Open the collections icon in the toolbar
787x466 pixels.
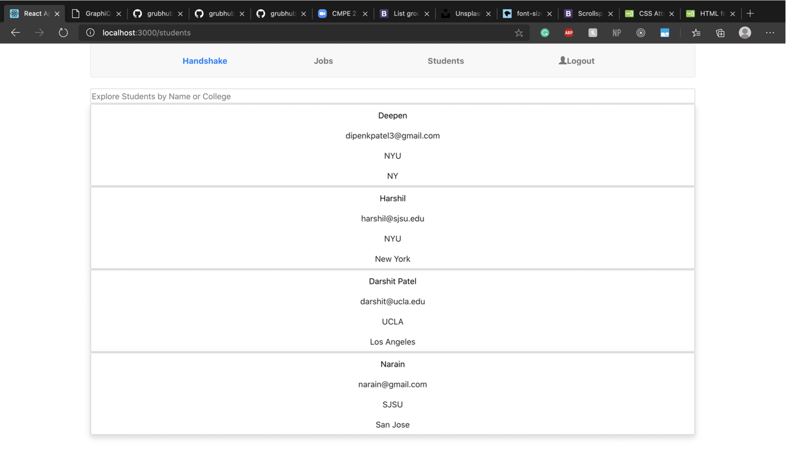click(x=720, y=33)
